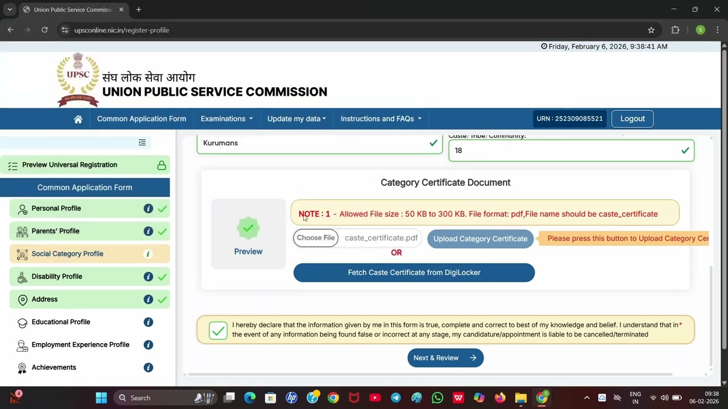
Task: Launch Microsoft Edge from taskbar
Action: click(x=250, y=398)
